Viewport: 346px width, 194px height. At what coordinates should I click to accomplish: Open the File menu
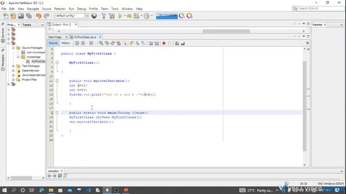coord(4,9)
